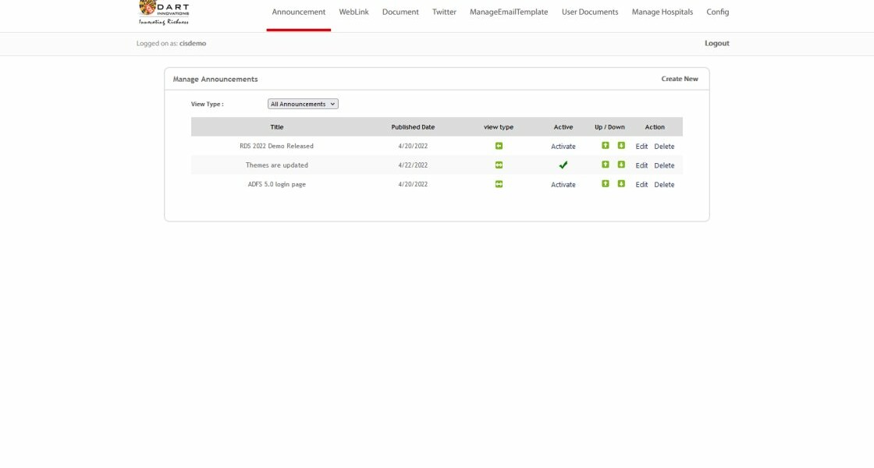Image resolution: width=874 pixels, height=468 pixels.
Task: Delete the ADFS 5.0 login page announcement
Action: (664, 185)
